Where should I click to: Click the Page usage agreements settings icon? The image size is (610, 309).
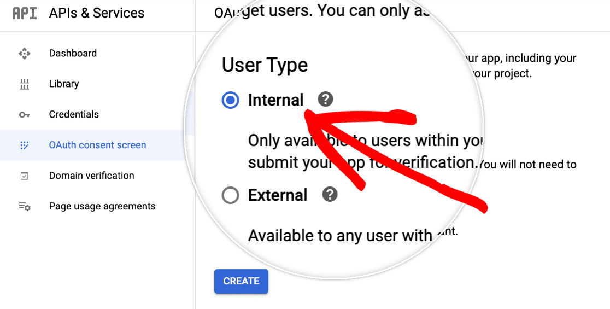[x=25, y=207]
